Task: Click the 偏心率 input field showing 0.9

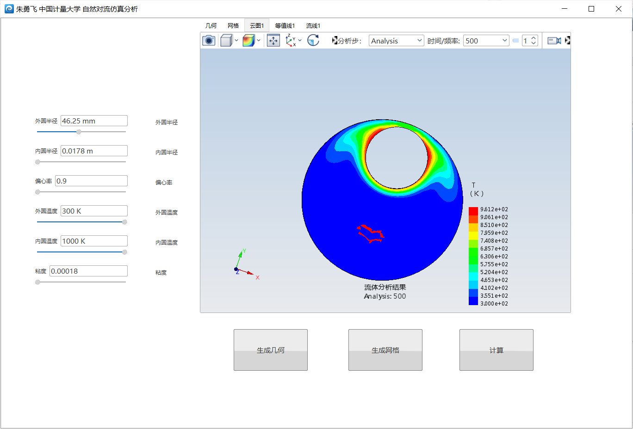Action: coord(91,181)
